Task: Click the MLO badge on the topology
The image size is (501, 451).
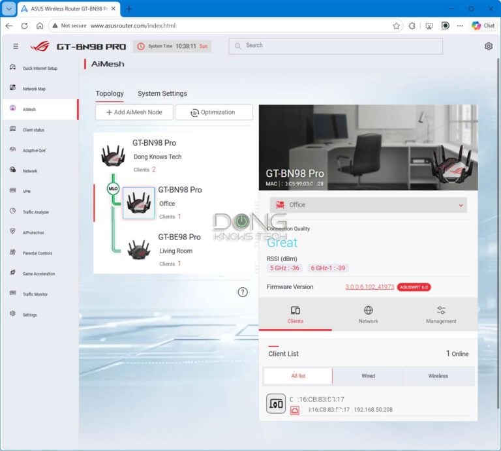Action: point(113,189)
